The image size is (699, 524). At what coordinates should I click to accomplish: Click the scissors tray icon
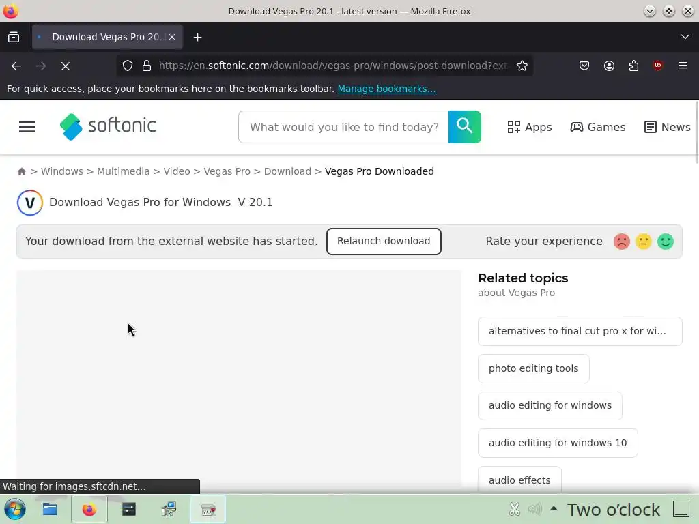coord(515,509)
